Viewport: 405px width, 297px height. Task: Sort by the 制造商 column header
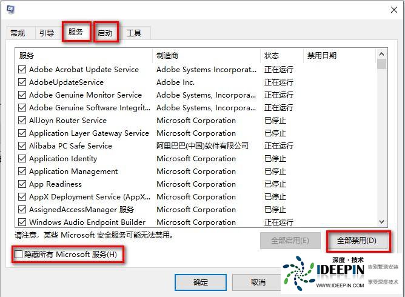coord(206,56)
